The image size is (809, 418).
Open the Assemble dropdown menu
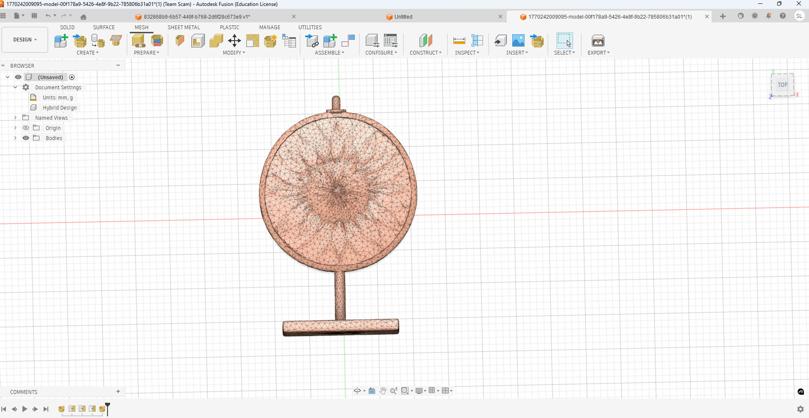330,53
